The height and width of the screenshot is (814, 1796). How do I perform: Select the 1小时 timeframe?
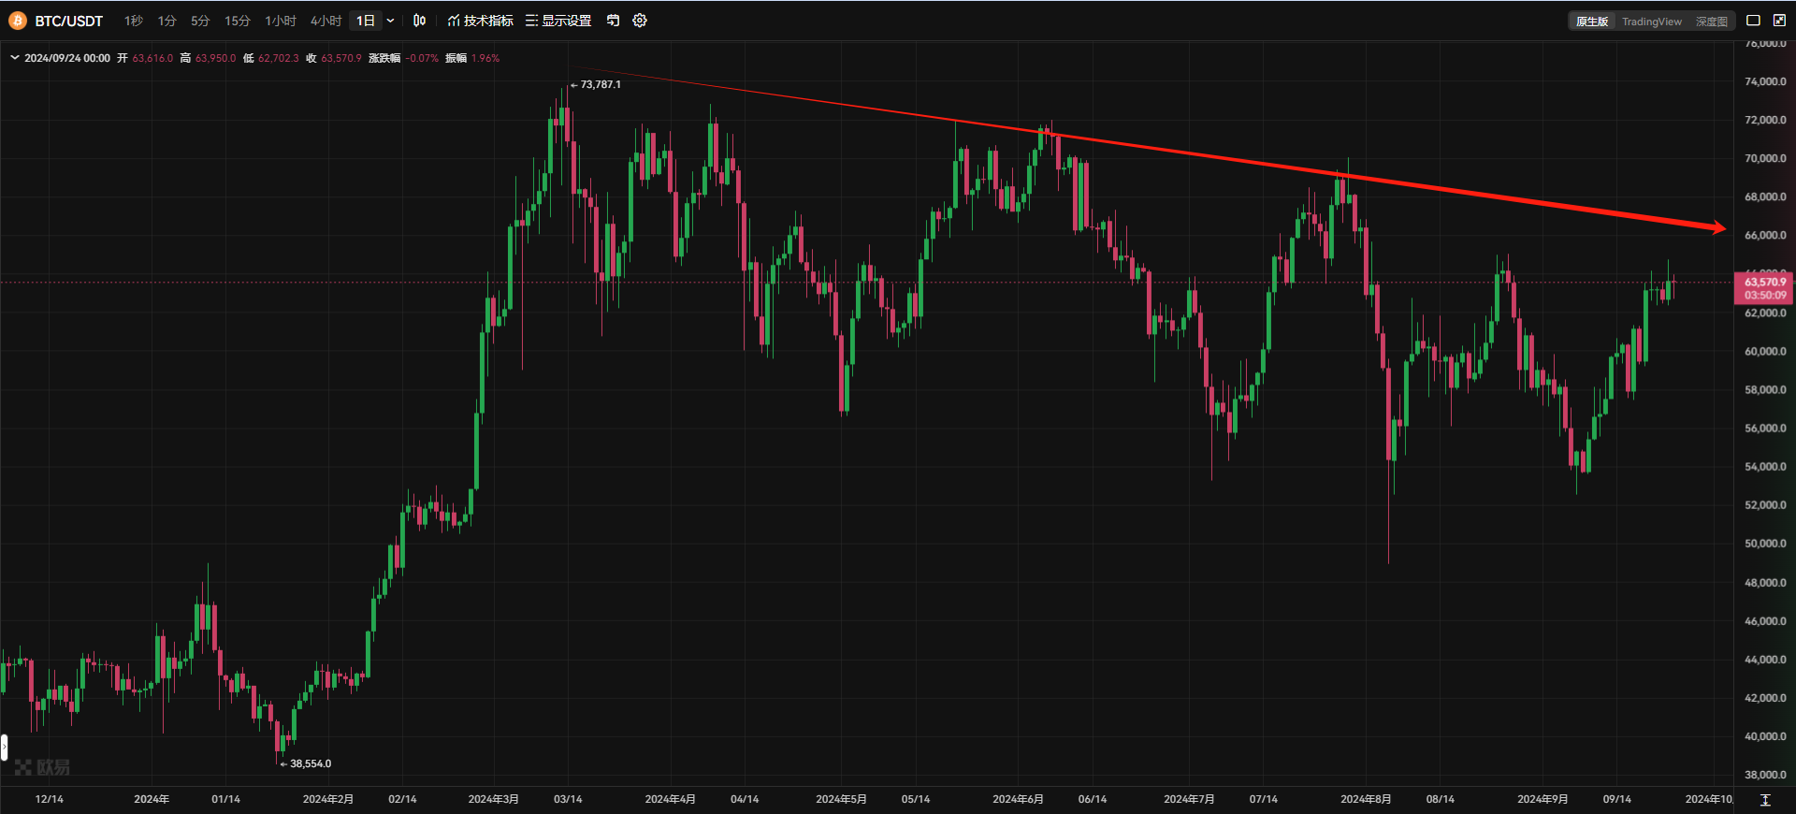280,21
